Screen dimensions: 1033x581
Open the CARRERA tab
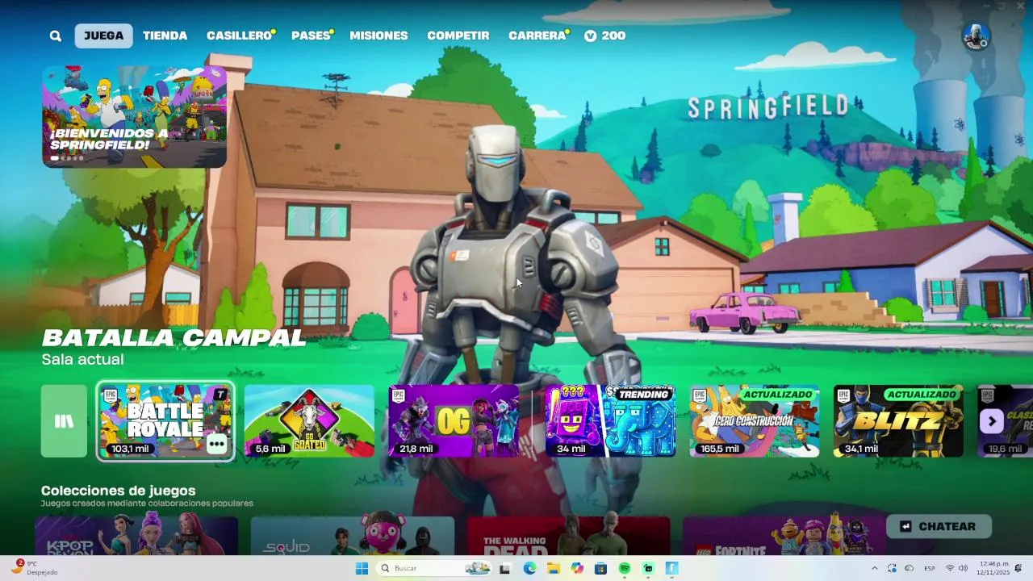[537, 36]
